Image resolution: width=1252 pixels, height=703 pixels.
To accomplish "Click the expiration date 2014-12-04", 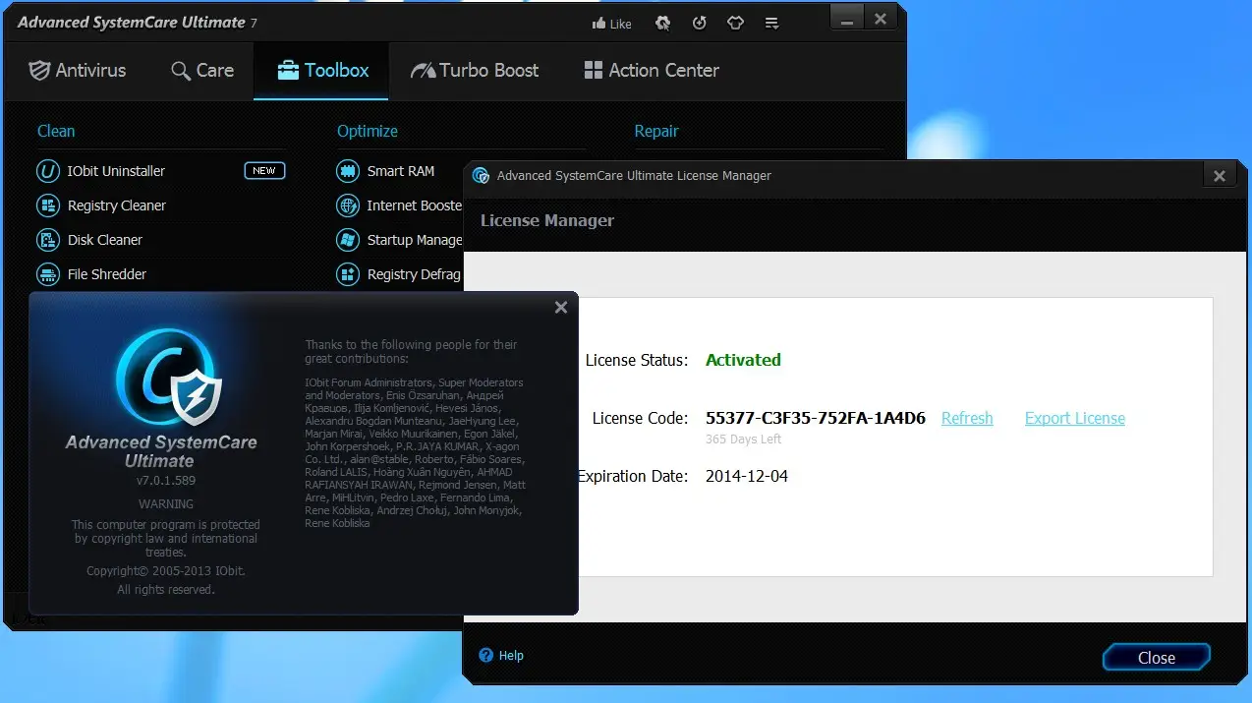I will pos(747,476).
